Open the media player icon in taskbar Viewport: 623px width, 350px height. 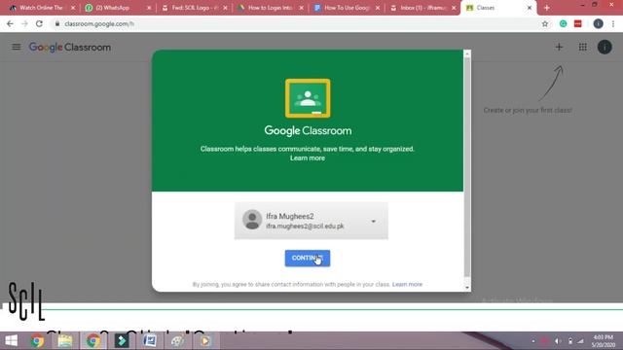pos(205,341)
